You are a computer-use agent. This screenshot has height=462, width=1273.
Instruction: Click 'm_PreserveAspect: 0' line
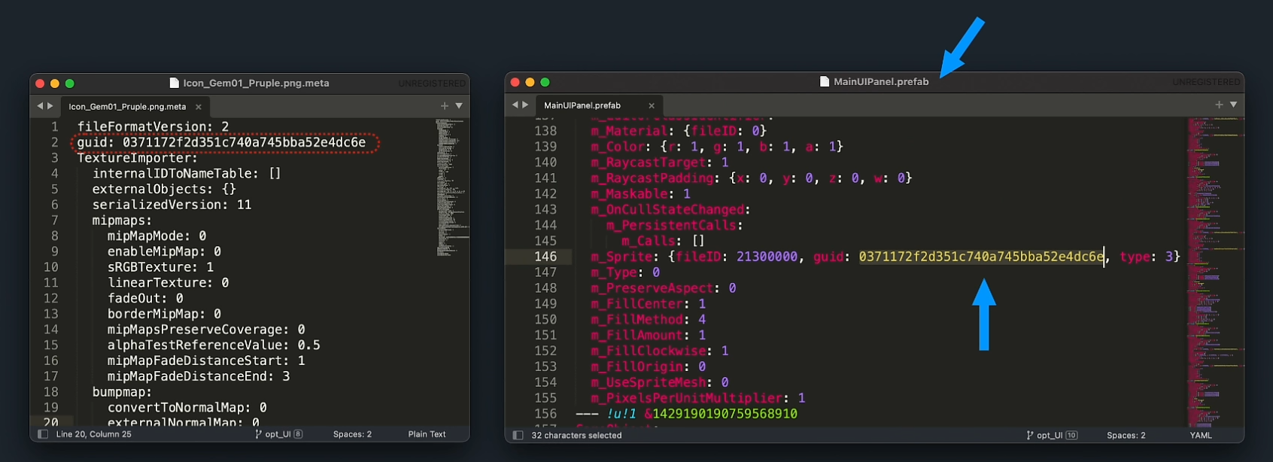pyautogui.click(x=664, y=288)
